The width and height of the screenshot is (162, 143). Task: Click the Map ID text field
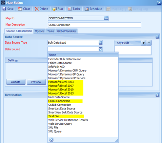(x=76, y=18)
